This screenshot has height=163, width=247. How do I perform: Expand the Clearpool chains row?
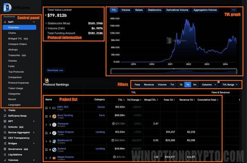point(46,124)
